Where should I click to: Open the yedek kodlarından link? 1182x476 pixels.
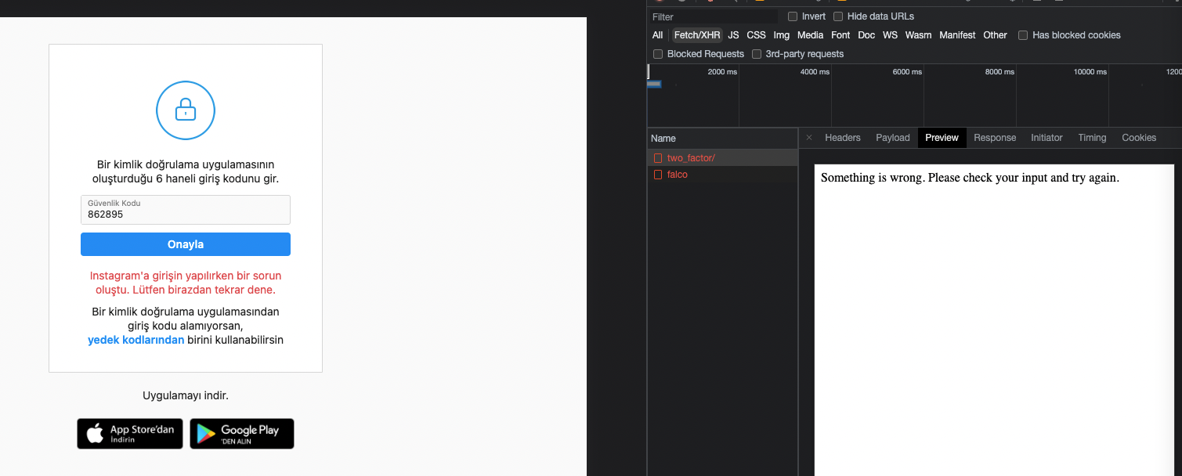[136, 340]
